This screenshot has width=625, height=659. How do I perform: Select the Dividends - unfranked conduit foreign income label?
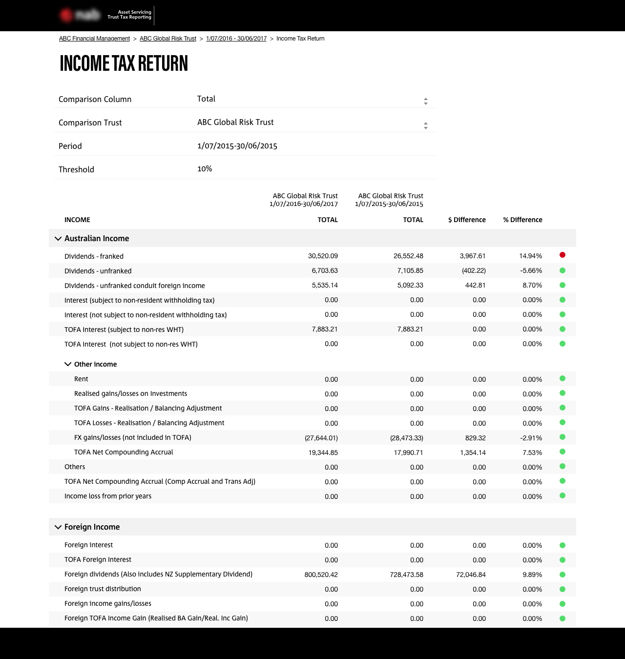point(135,286)
